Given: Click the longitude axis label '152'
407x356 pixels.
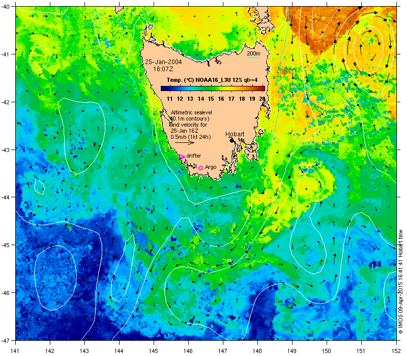Looking at the screenshot, I should click(x=396, y=351).
